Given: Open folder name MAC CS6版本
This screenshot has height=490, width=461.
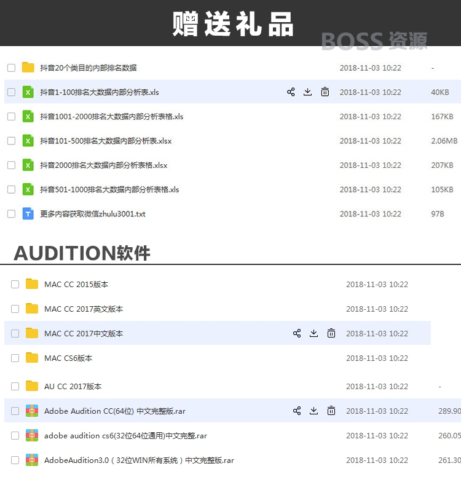Looking at the screenshot, I should [68, 358].
